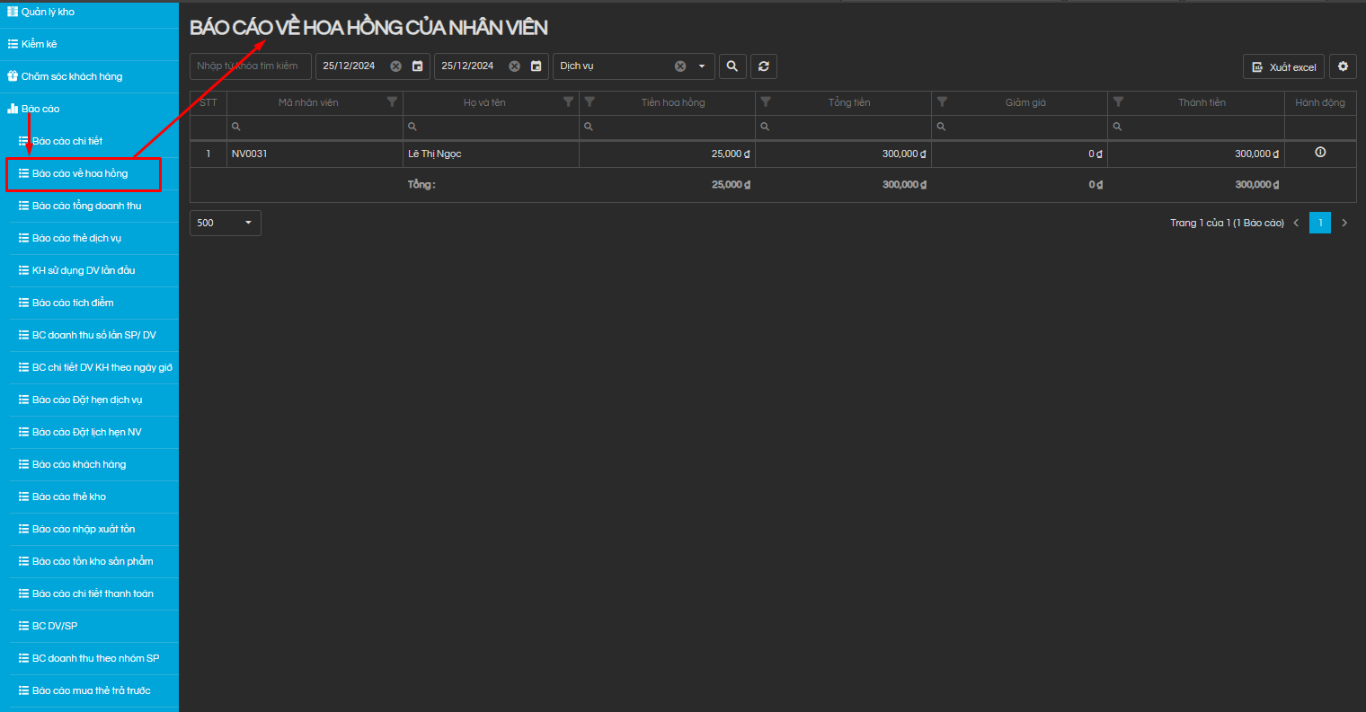Image resolution: width=1366 pixels, height=712 pixels.
Task: Open the 500 page size dropdown
Action: coord(225,223)
